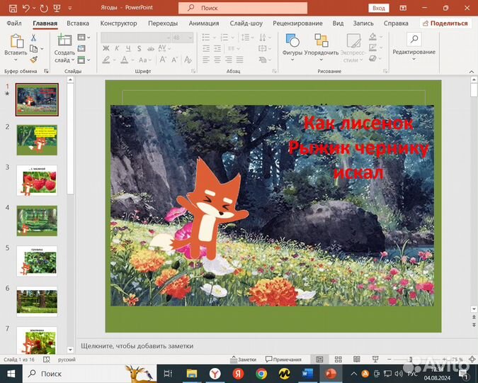Image resolution: width=478 pixels, height=383 pixels.
Task: Switch to the Вставка tab
Action: point(78,23)
